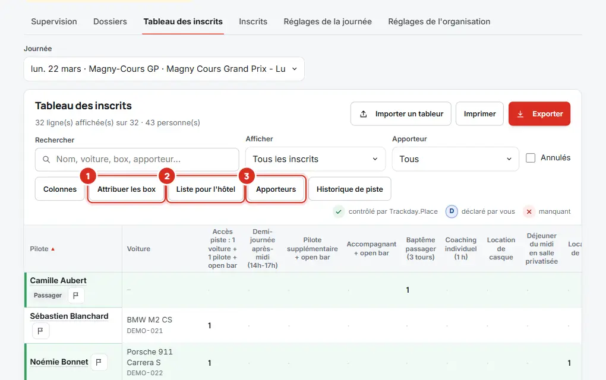This screenshot has height=380, width=606.
Task: Go to the Inscrits tab
Action: point(253,21)
